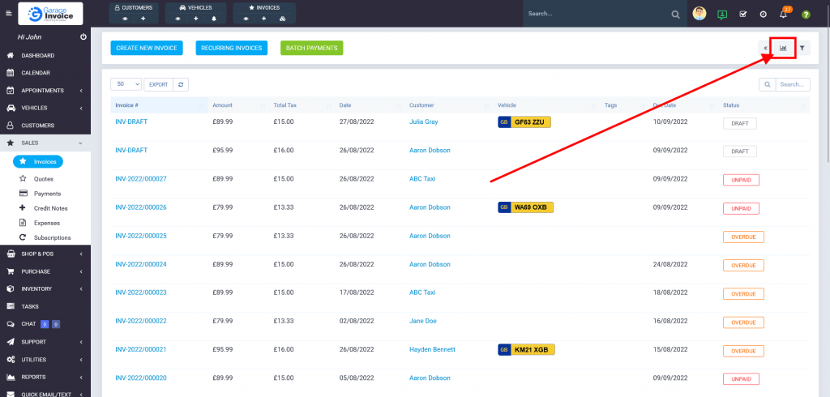
Task: Click the table search input field
Action: point(791,84)
